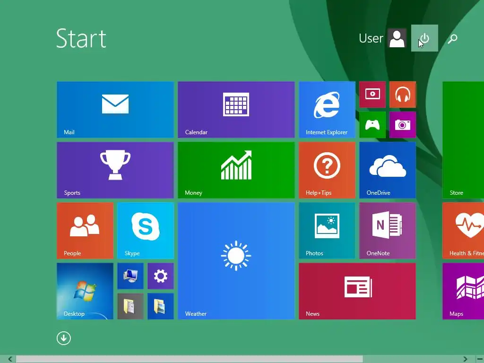This screenshot has height=363, width=484.
Task: Open the OneDrive tile
Action: (388, 170)
